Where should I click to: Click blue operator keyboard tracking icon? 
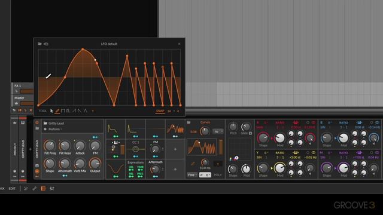[359, 122]
